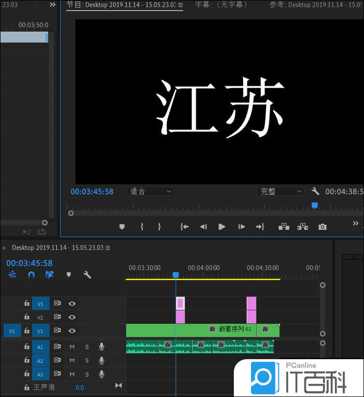Click the program monitor playhead marker

314,205
